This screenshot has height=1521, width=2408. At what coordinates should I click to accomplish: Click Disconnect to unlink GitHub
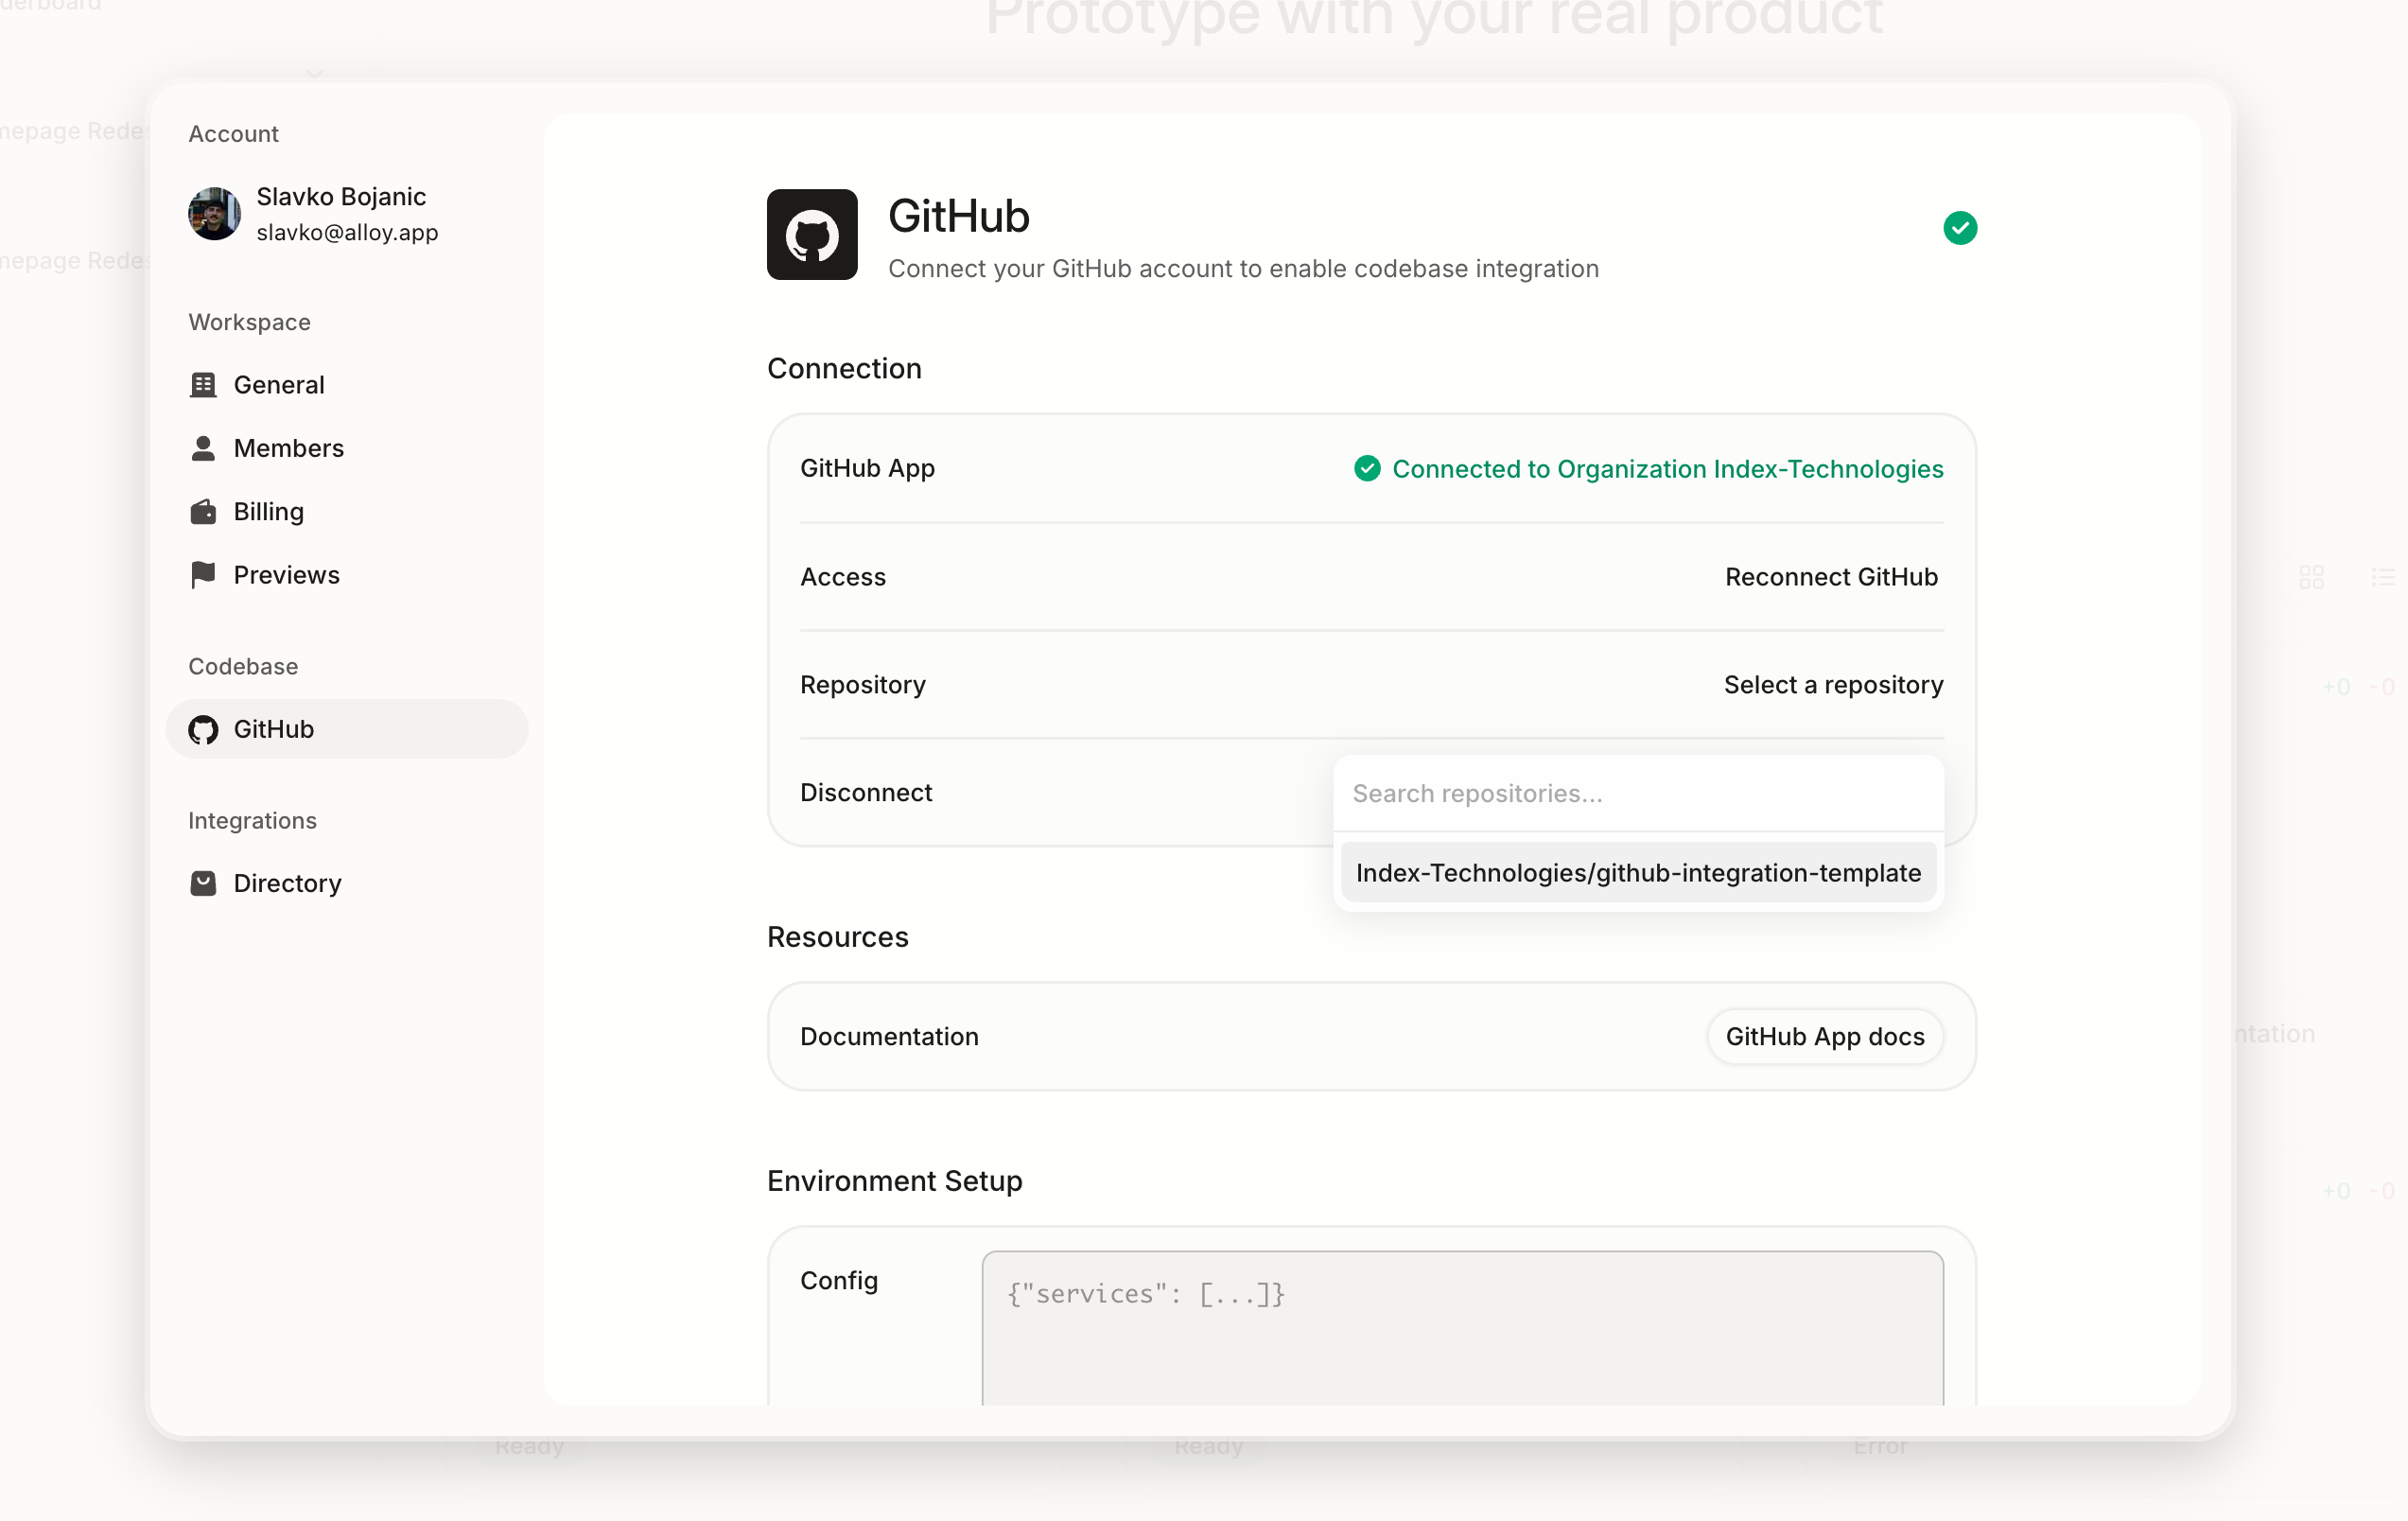[x=866, y=792]
